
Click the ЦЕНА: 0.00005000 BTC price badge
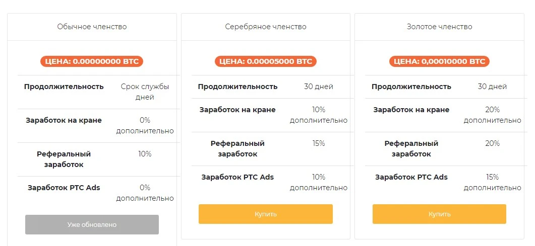(x=265, y=61)
